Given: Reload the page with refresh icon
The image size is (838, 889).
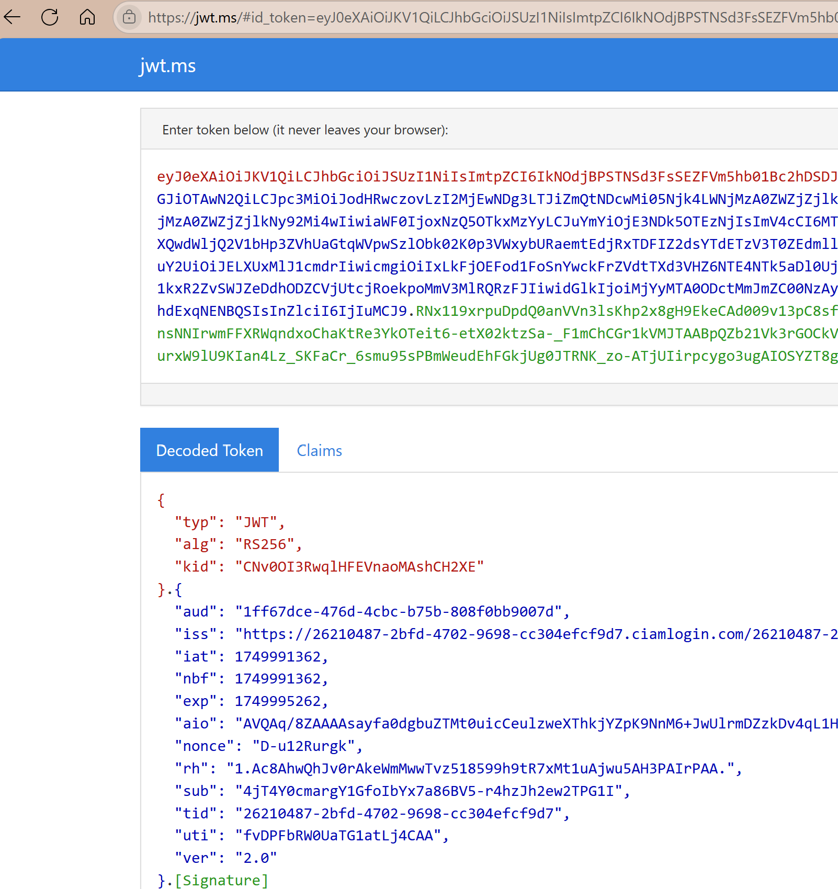Looking at the screenshot, I should (x=50, y=17).
